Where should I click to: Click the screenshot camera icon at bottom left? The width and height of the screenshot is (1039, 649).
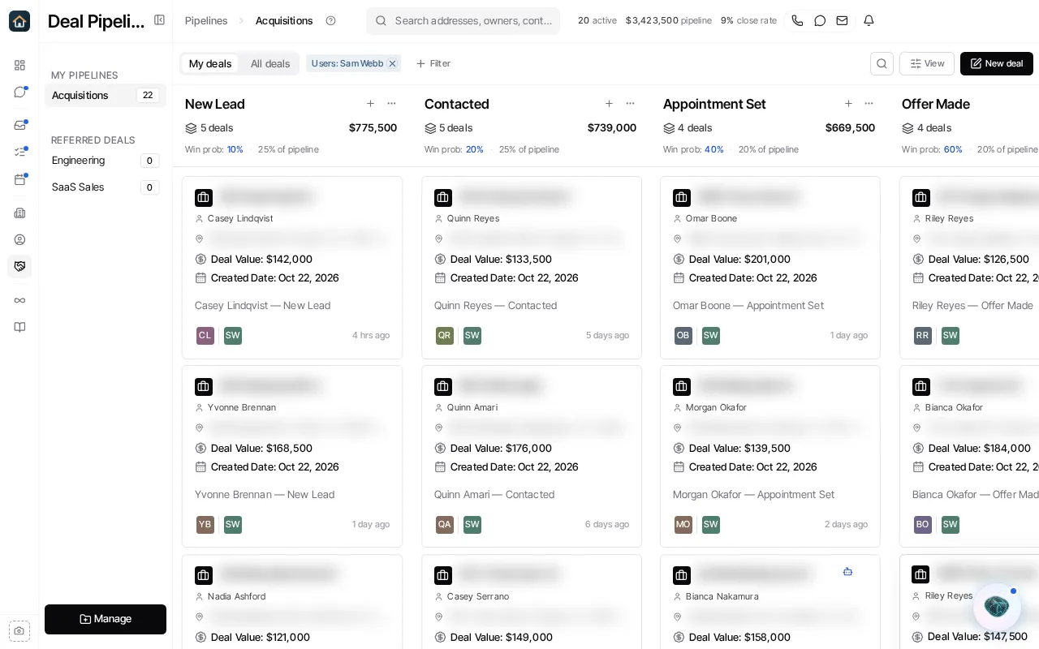pyautogui.click(x=19, y=630)
